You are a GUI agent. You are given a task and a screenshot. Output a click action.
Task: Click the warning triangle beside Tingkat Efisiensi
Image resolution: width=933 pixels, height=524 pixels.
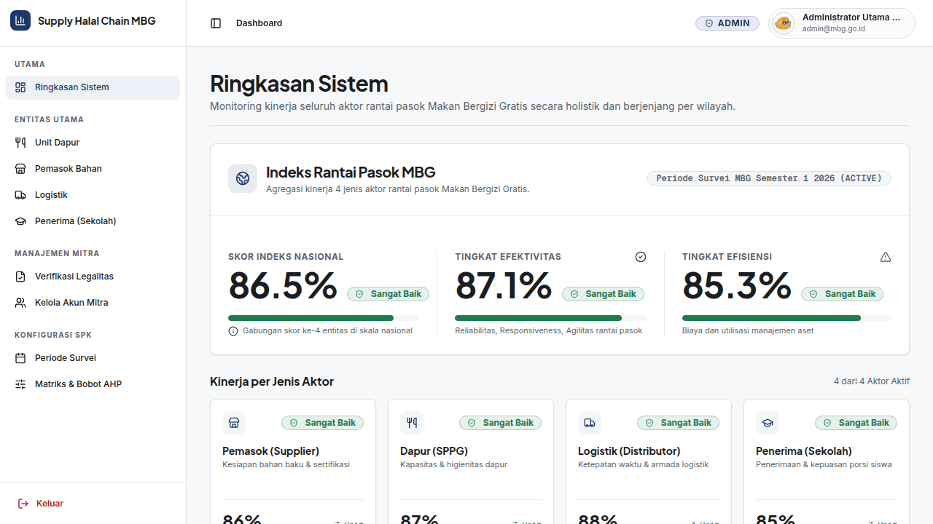coord(886,257)
